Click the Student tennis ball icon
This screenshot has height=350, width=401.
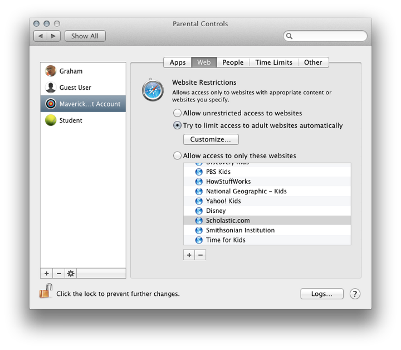click(x=51, y=120)
